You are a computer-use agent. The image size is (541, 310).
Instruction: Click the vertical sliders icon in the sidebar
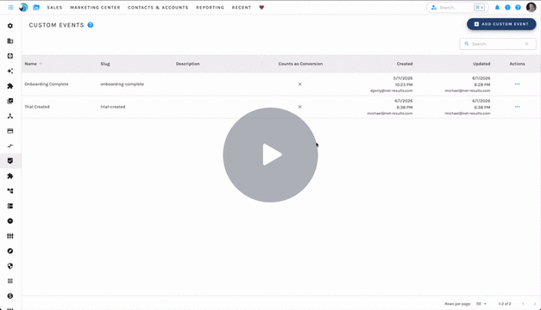(x=10, y=236)
